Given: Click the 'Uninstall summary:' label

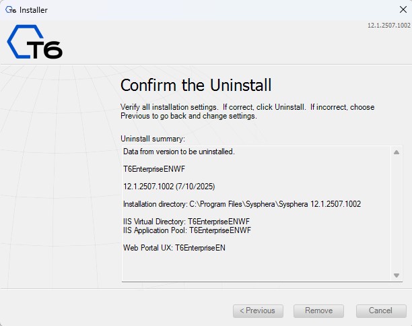Looking at the screenshot, I should click(x=153, y=139).
